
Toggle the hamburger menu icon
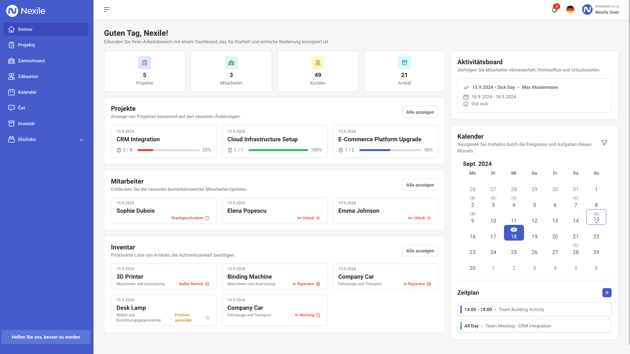coord(107,10)
